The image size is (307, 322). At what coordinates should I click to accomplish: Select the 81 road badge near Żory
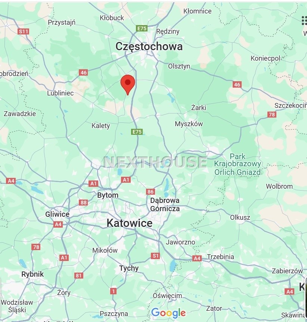click(x=79, y=275)
